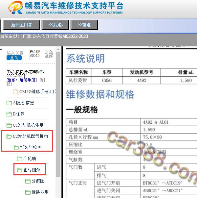
Task: Click the 返回主目录 button
Action: click(x=21, y=25)
